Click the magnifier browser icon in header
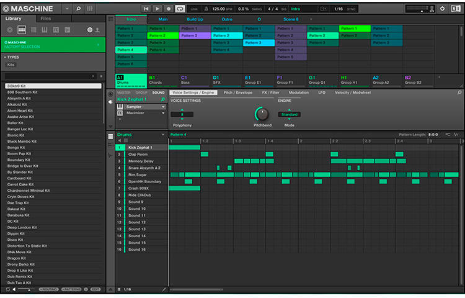 click(x=78, y=9)
